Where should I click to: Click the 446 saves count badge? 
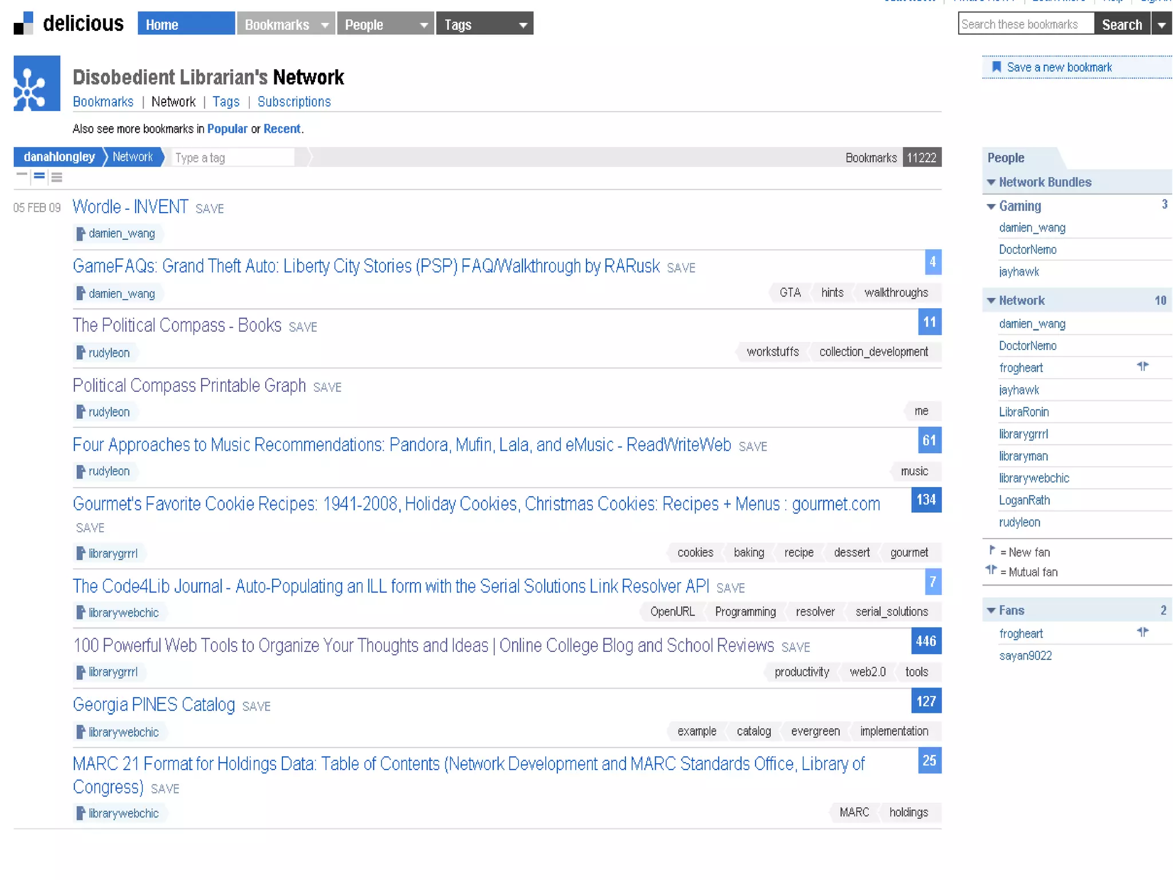[926, 641]
